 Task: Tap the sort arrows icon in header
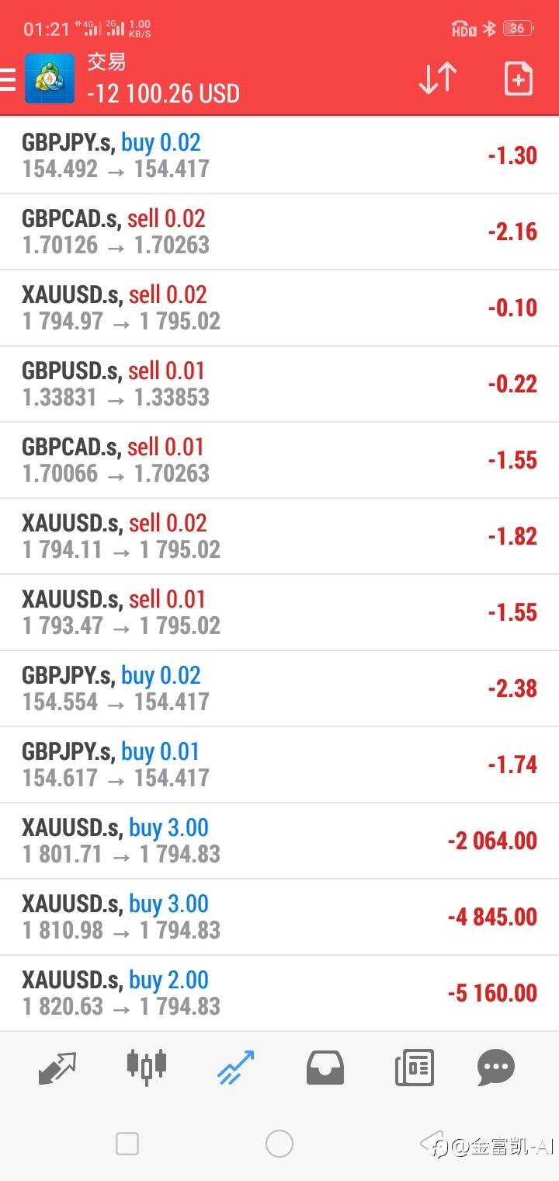(438, 78)
